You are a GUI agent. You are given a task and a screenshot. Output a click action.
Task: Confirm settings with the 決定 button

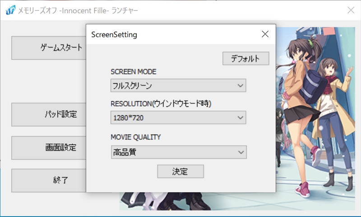(x=180, y=171)
